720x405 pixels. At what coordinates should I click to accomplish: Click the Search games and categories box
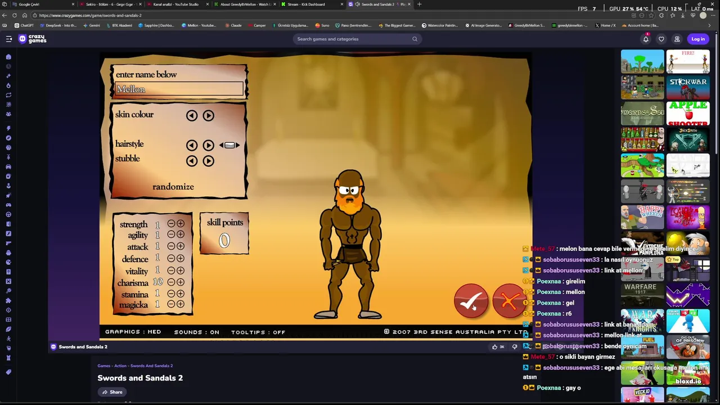pyautogui.click(x=358, y=39)
